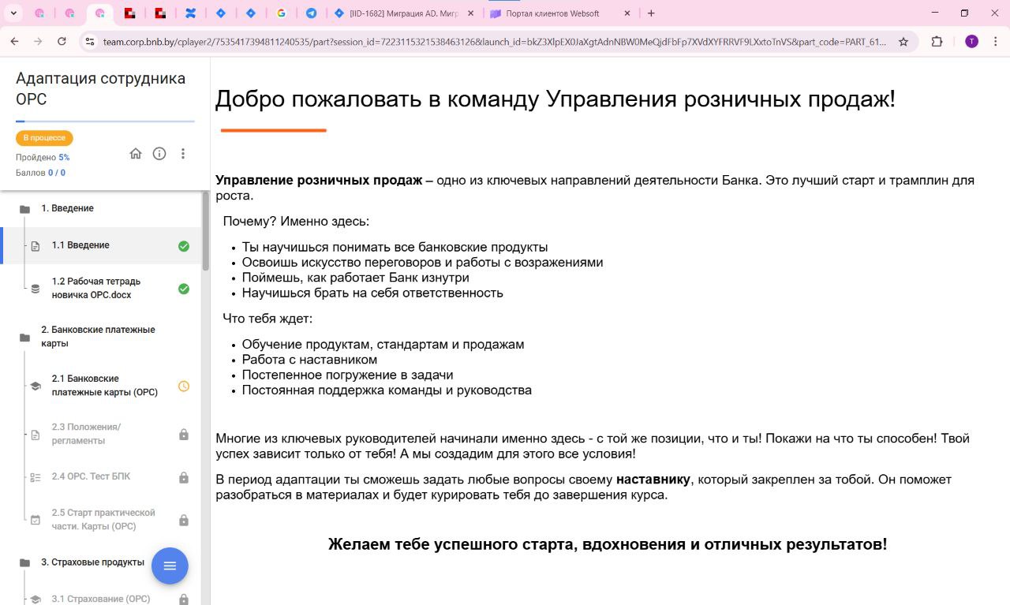
Task: Open course info circle icon
Action: 159,154
